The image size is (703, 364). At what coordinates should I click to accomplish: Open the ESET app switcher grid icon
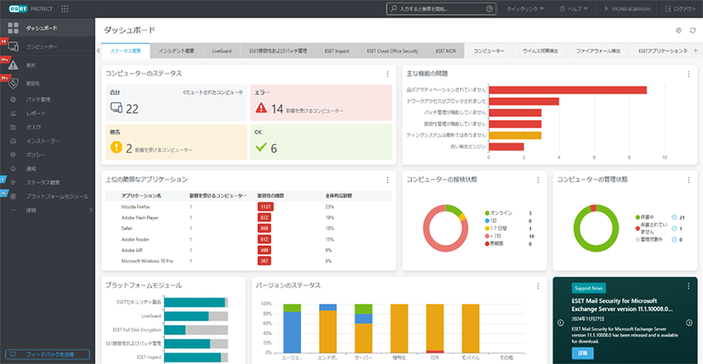tap(65, 9)
